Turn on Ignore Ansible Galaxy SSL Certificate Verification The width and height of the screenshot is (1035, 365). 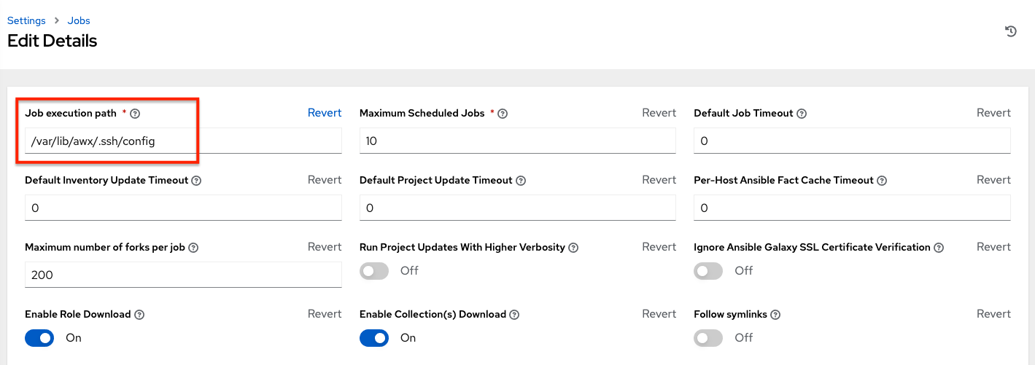(x=708, y=271)
